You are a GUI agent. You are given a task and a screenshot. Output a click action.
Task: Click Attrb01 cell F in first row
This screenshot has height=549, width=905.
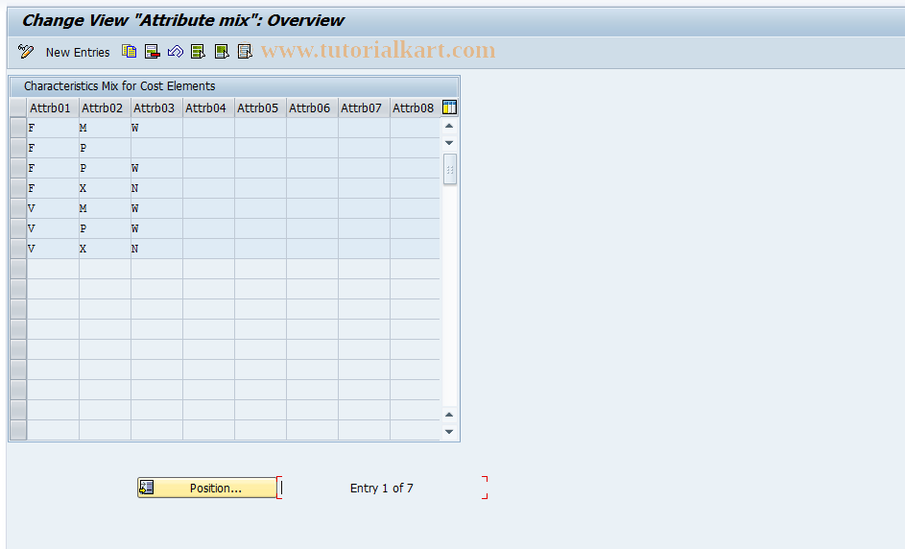[x=53, y=128]
